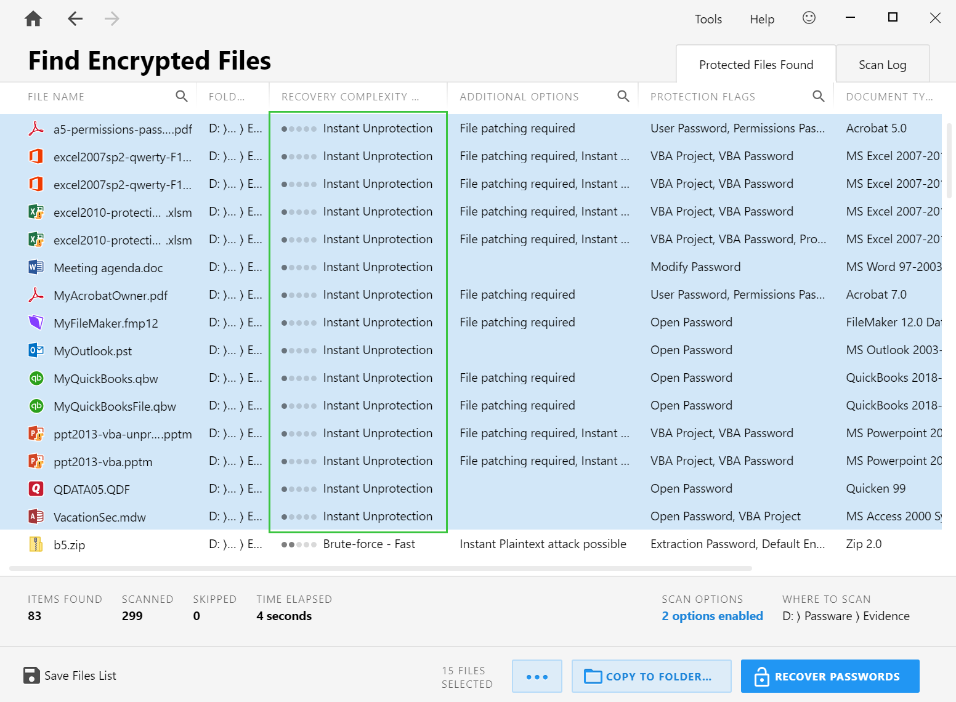
Task: Click Instant Plaintext attack possible cell
Action: tap(543, 544)
